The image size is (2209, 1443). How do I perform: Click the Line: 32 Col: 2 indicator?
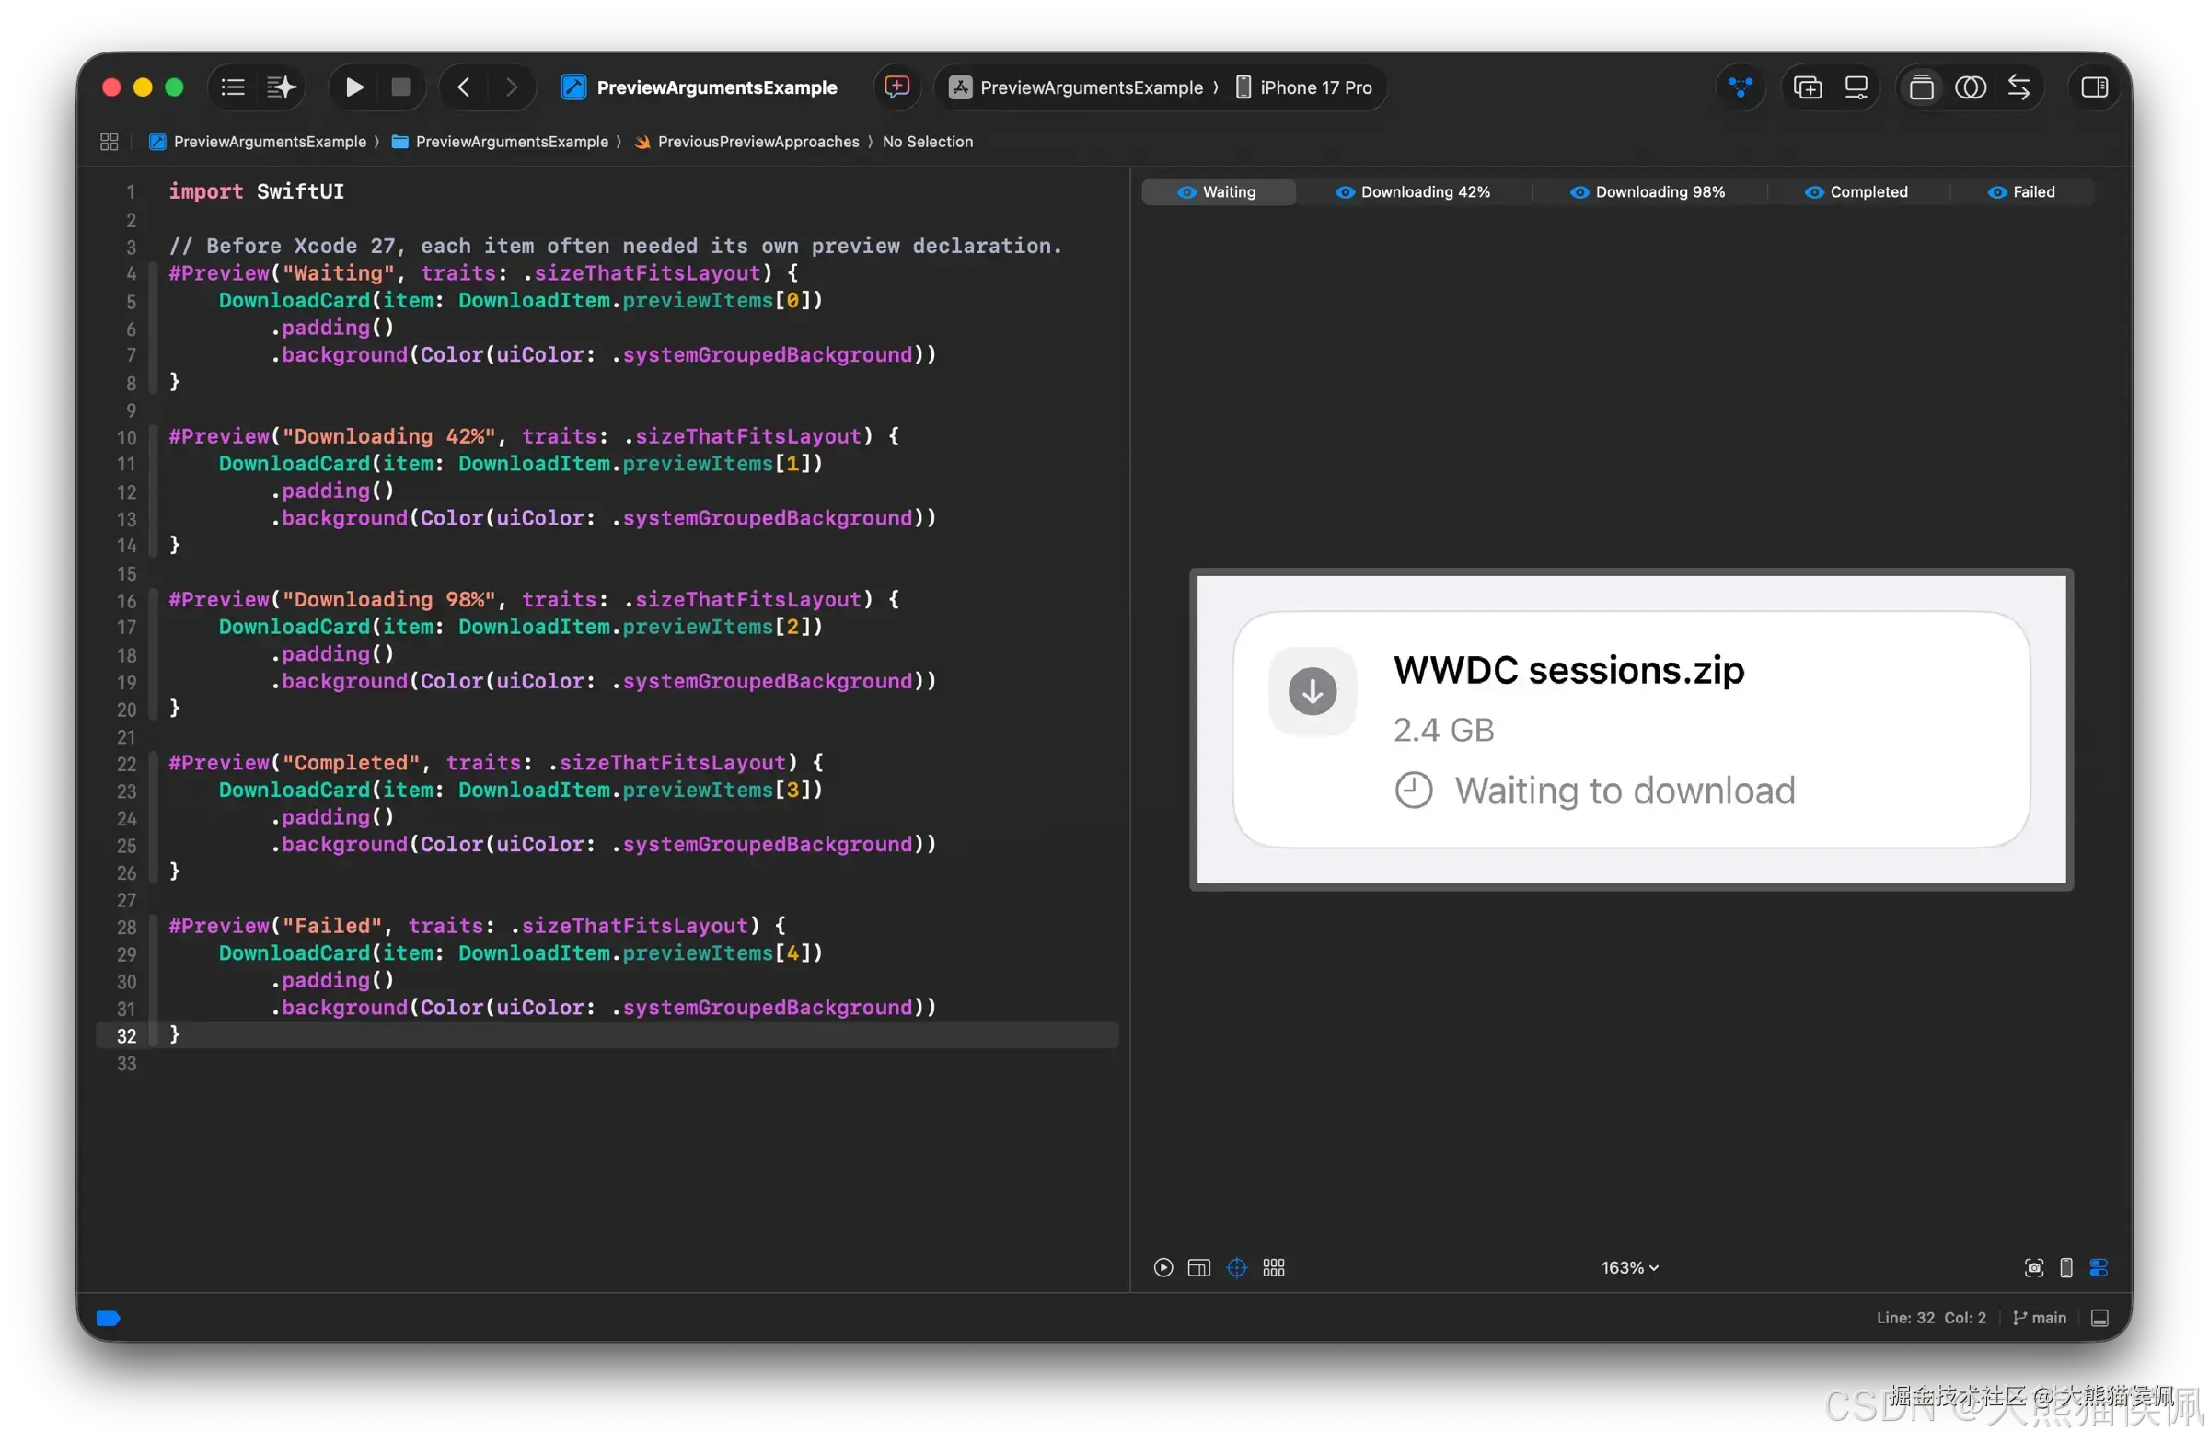(x=1930, y=1318)
